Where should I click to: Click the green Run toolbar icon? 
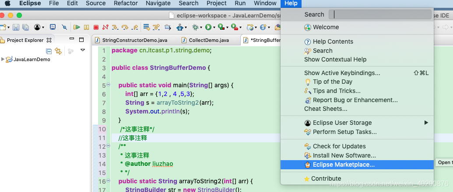click(x=208, y=27)
